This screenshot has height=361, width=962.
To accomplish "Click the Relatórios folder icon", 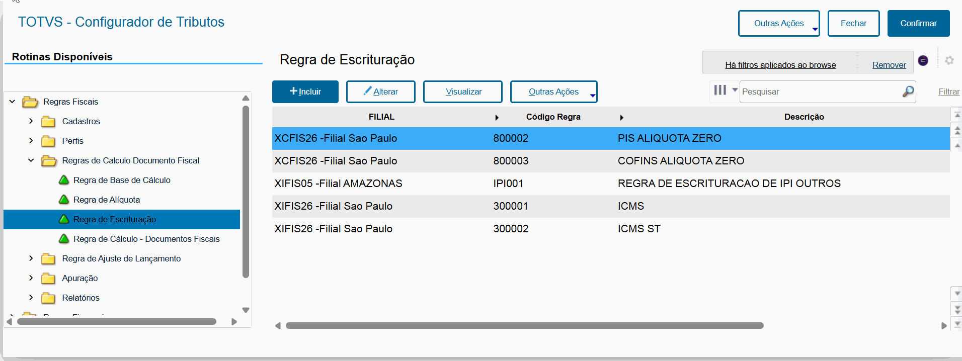I will 48,298.
